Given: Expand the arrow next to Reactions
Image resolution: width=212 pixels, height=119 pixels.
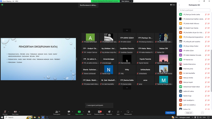Looking at the screenshot, I should [x=112, y=112].
